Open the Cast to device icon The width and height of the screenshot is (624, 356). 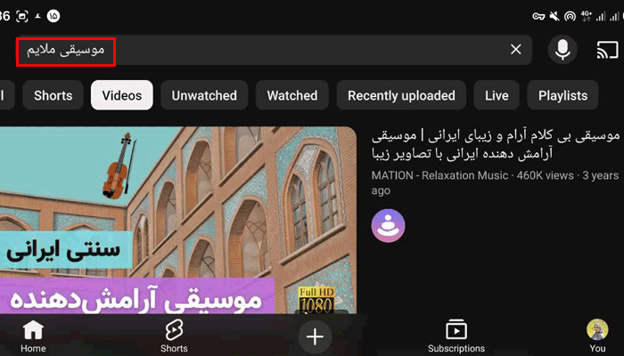[608, 50]
